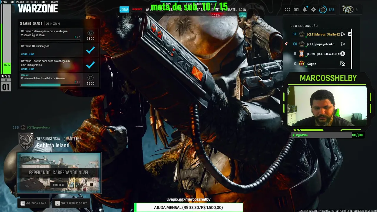Screen dimensions: 377x212
Task: Select [COMIT] R-I-C-H-A-R-D squad row
Action: pyautogui.click(x=320, y=54)
